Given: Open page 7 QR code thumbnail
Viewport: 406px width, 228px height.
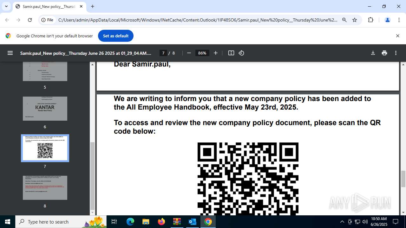Looking at the screenshot, I should tap(45, 148).
